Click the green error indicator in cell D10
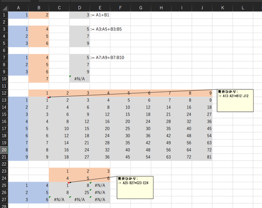 (70, 76)
